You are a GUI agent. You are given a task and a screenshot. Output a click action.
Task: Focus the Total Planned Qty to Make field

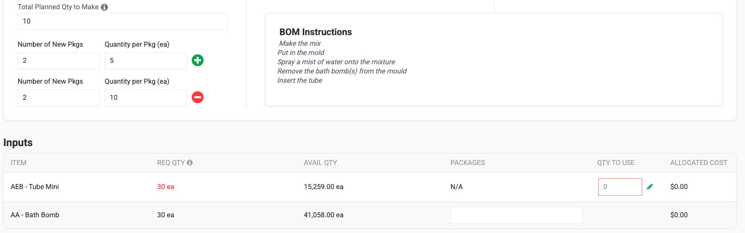[122, 21]
